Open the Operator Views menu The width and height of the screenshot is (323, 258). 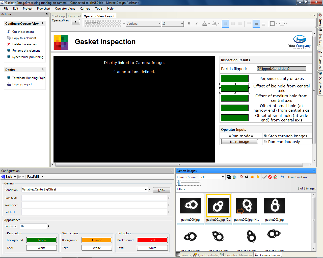pyautogui.click(x=65, y=8)
